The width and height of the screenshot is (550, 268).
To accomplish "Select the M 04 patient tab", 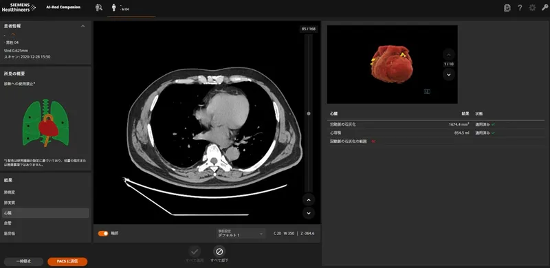I will 131,8.
